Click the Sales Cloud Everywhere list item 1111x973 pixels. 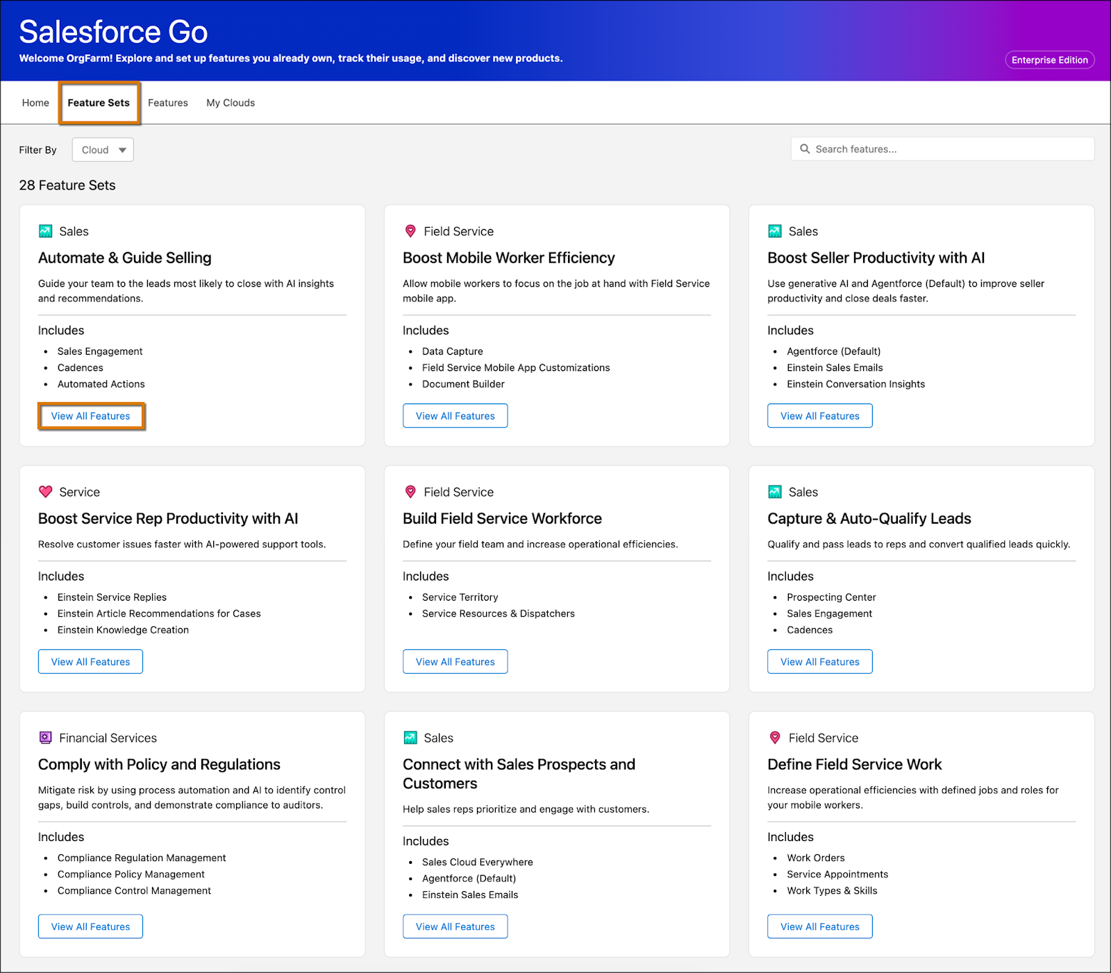[478, 862]
